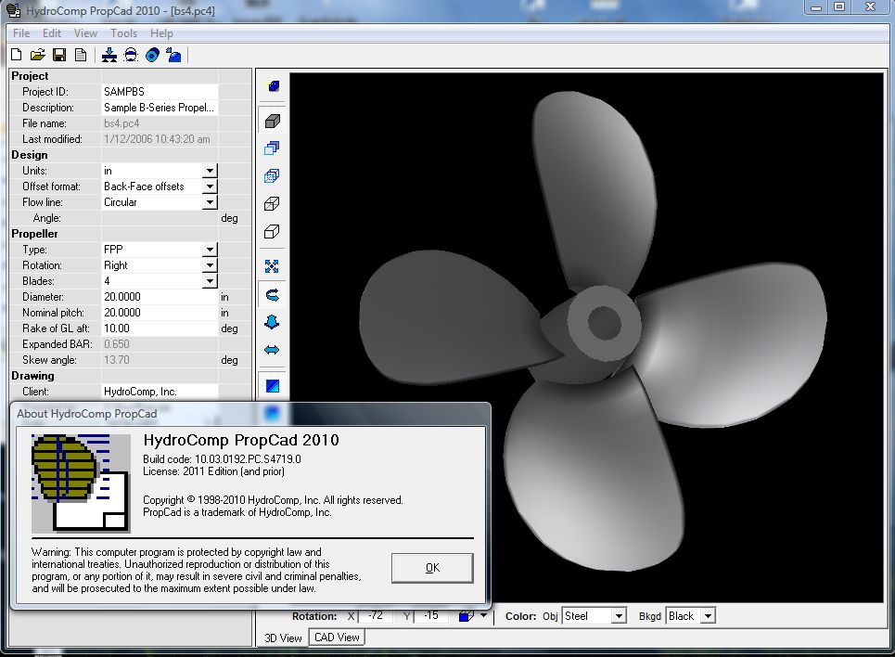Activate the rotate view curved-arrow tool
The height and width of the screenshot is (657, 895).
coord(272,295)
